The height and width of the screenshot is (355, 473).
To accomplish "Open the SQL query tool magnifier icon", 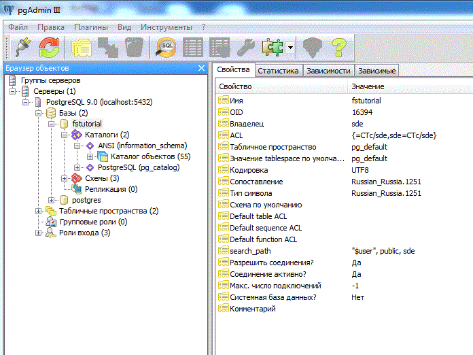I will point(167,48).
